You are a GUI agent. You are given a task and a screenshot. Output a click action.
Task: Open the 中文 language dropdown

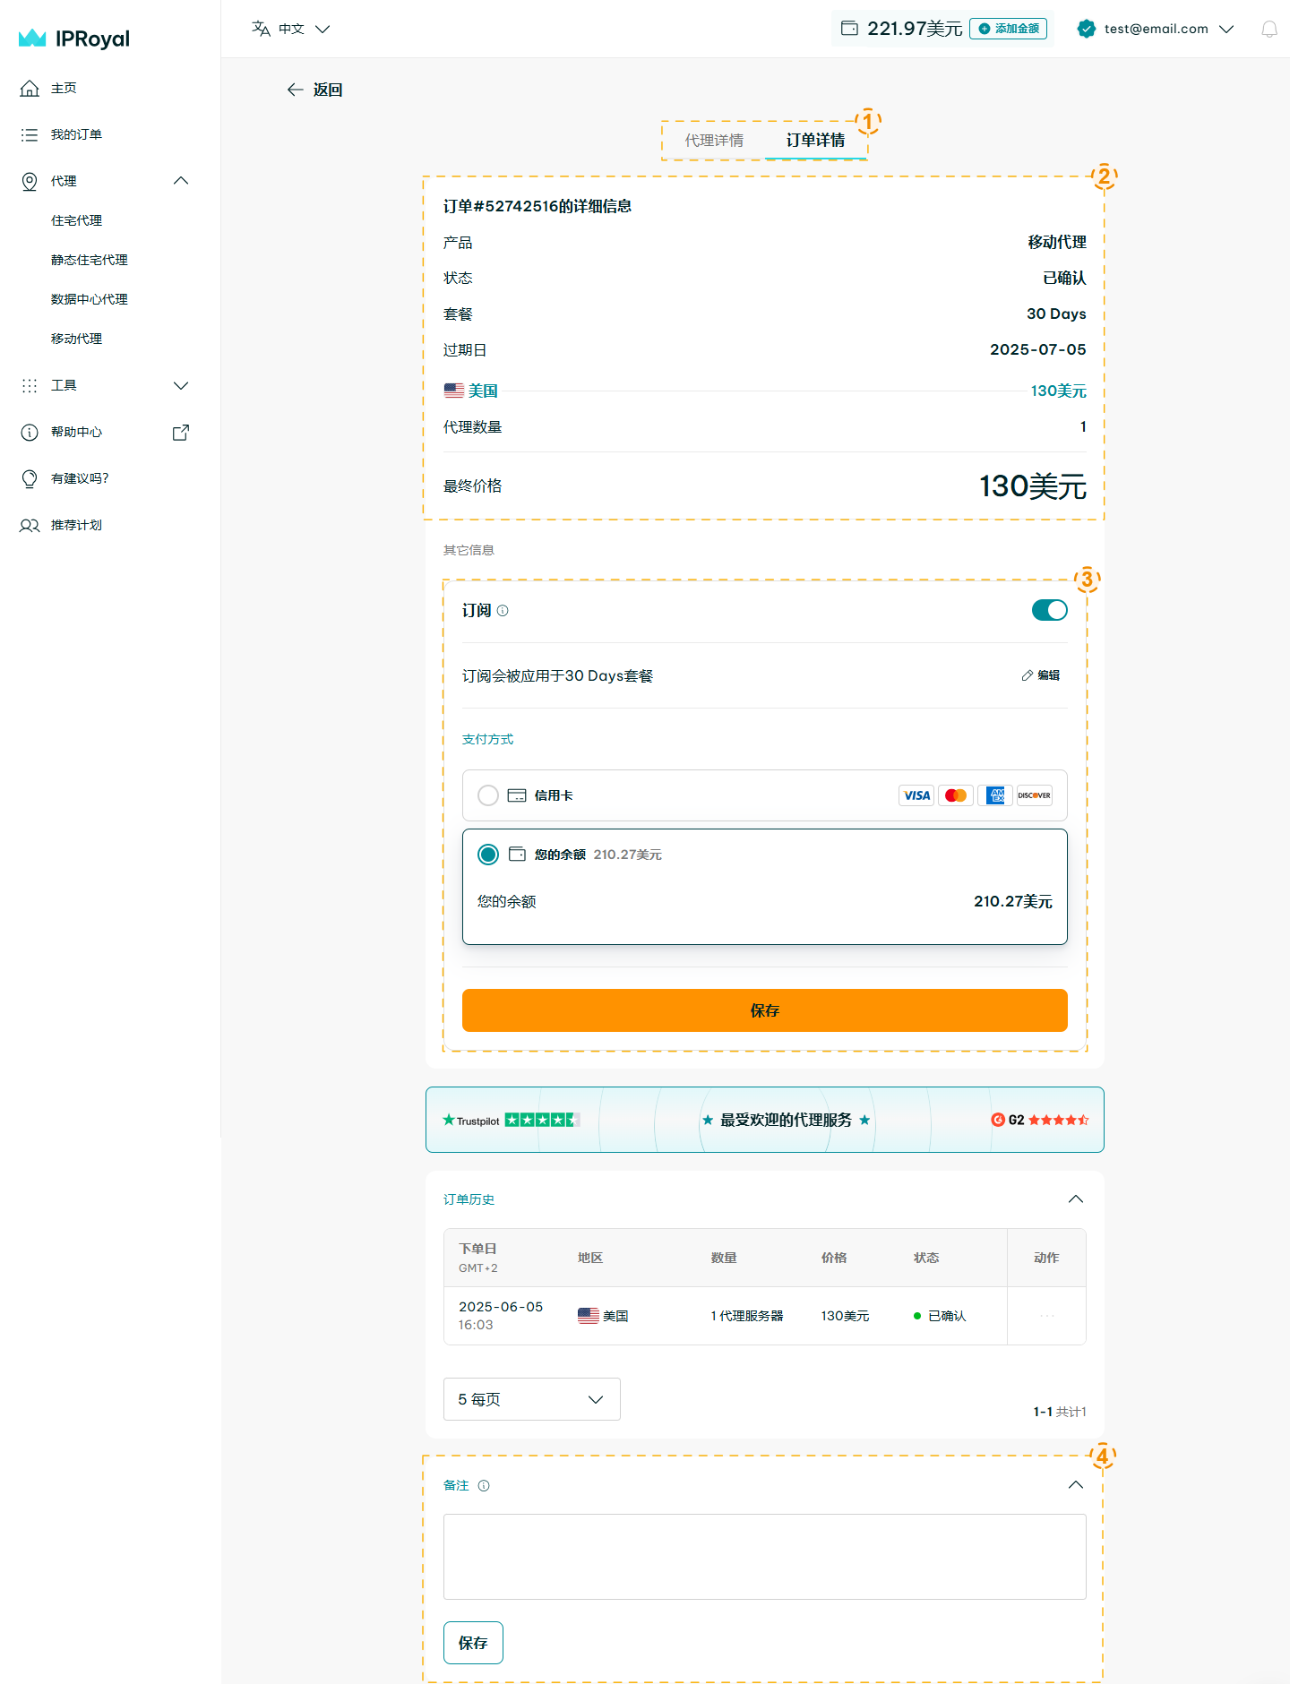coord(291,29)
